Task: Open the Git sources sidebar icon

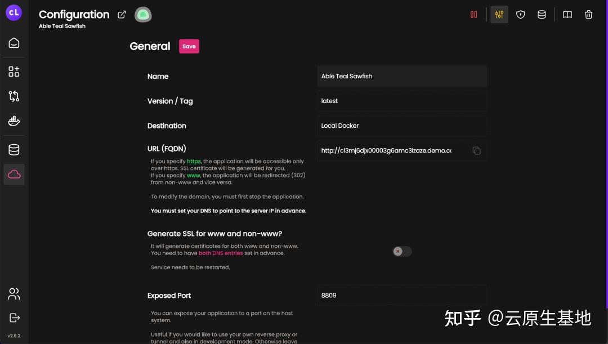Action: (14, 96)
